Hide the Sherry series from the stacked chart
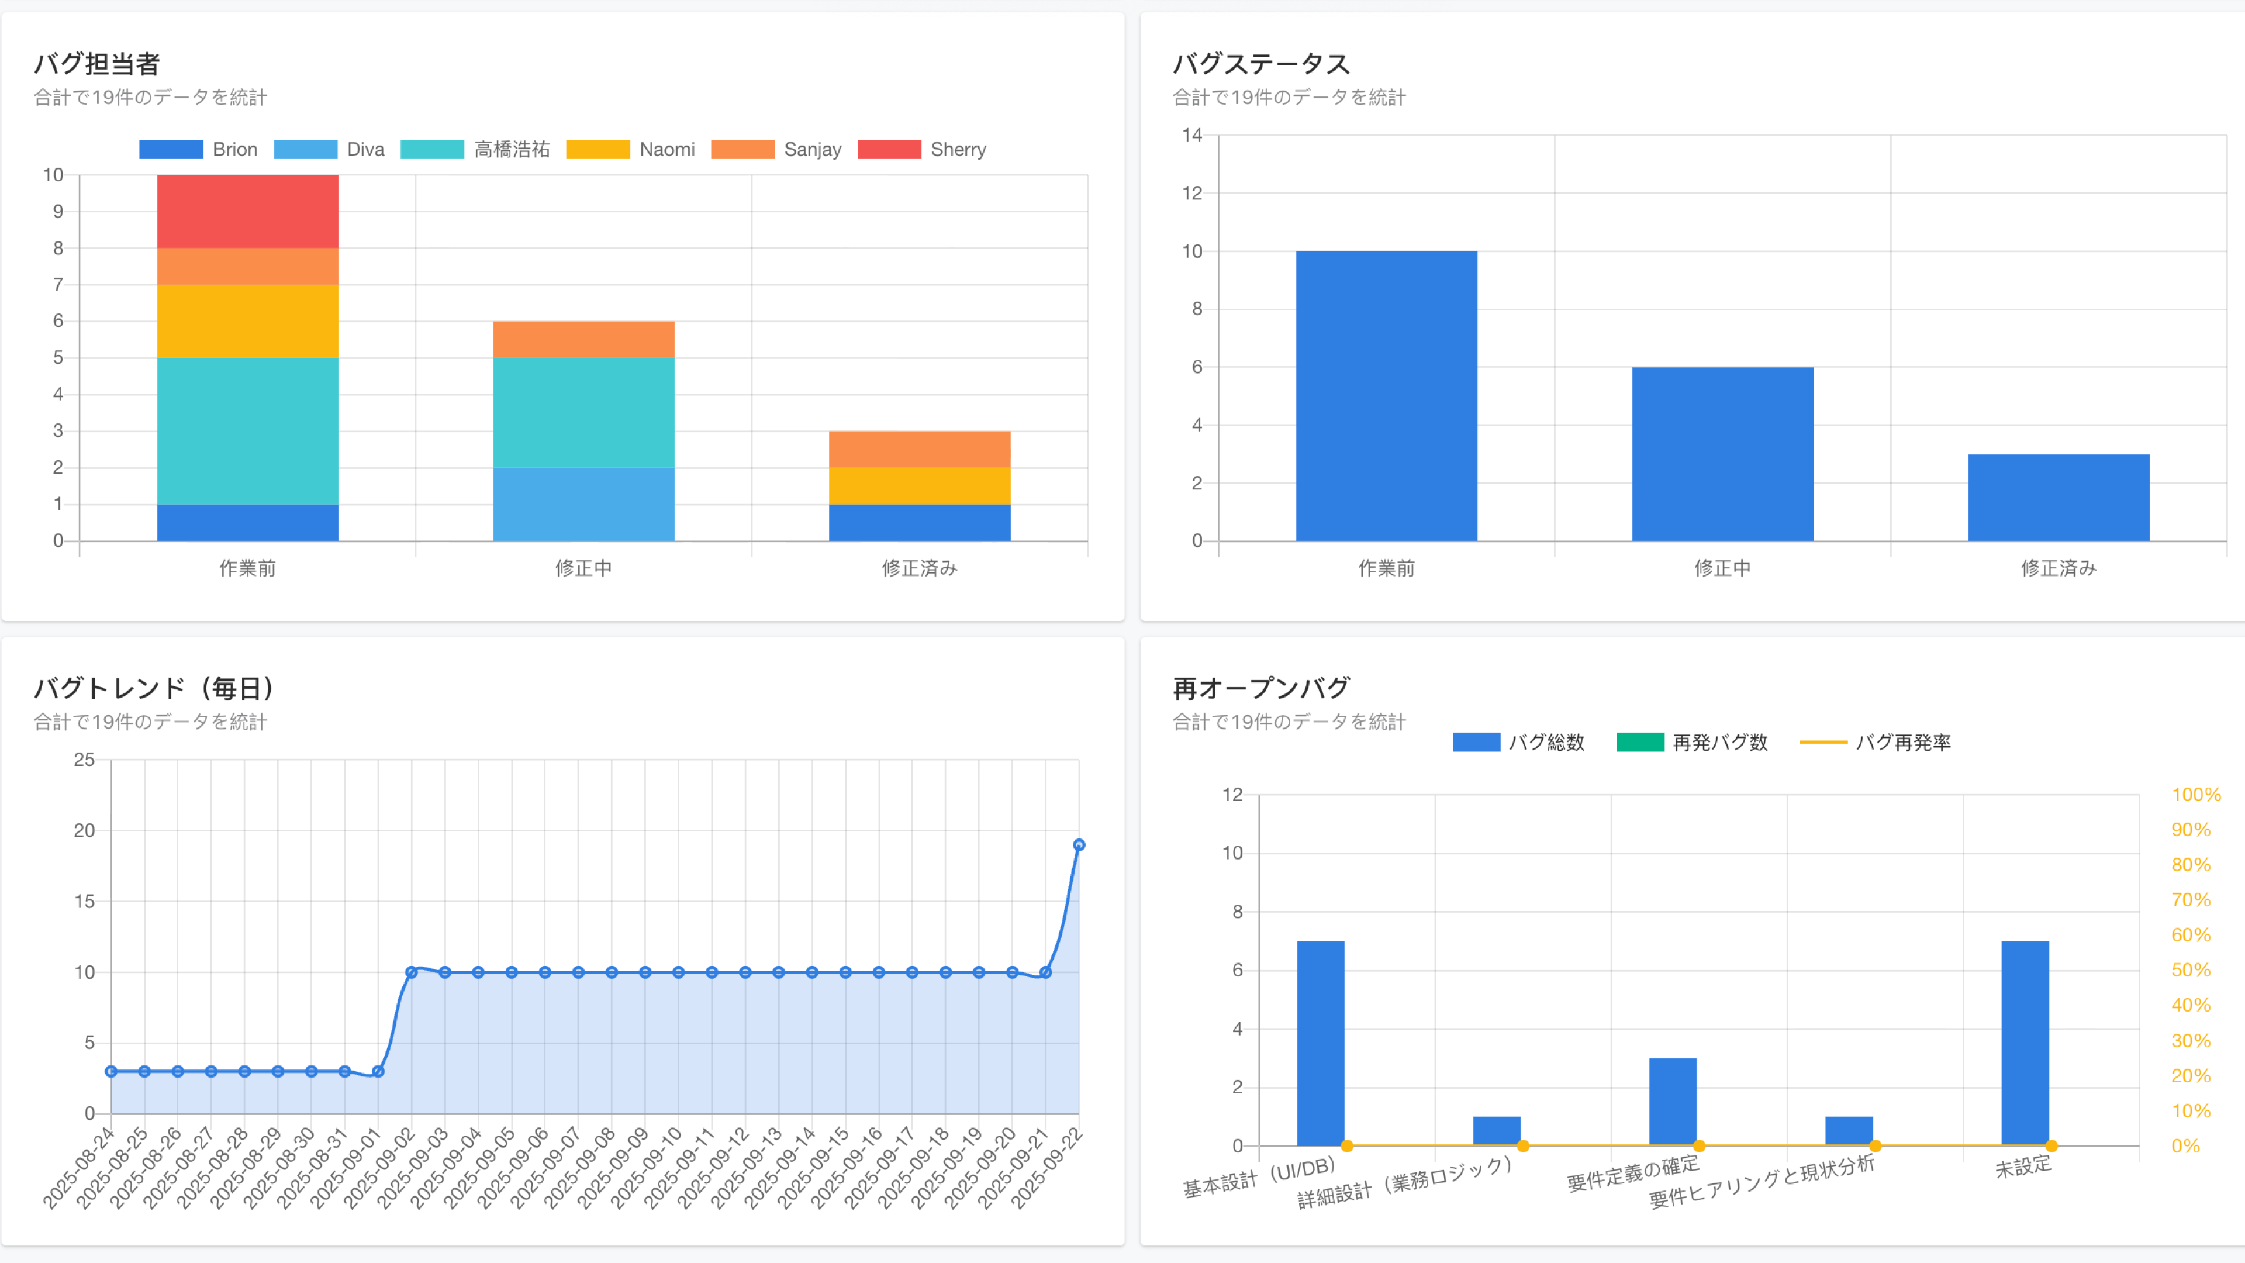The height and width of the screenshot is (1263, 2245). pyautogui.click(x=890, y=149)
